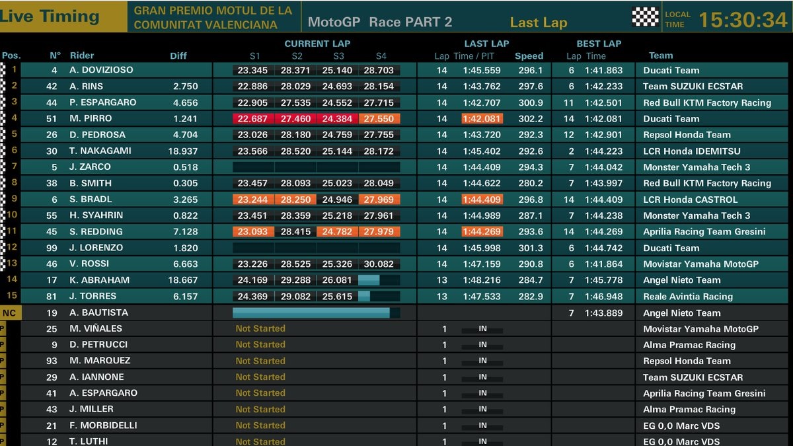Click the Diff column header
Viewport: 793px width, 446px height.
click(178, 56)
